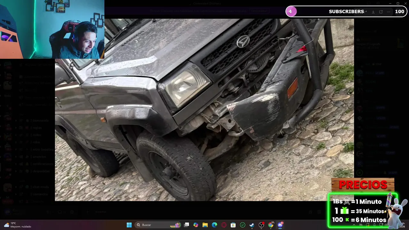
Task: Launch Copilot from the taskbar
Action: click(196, 225)
